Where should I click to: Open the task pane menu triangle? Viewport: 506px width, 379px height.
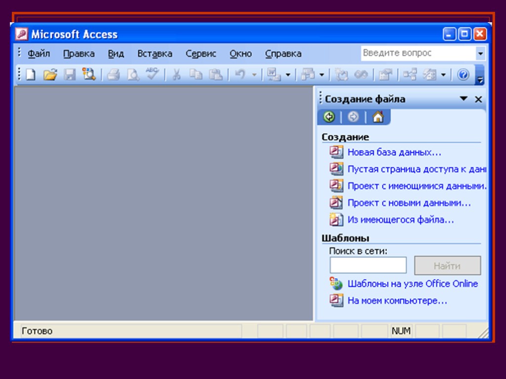coord(464,99)
